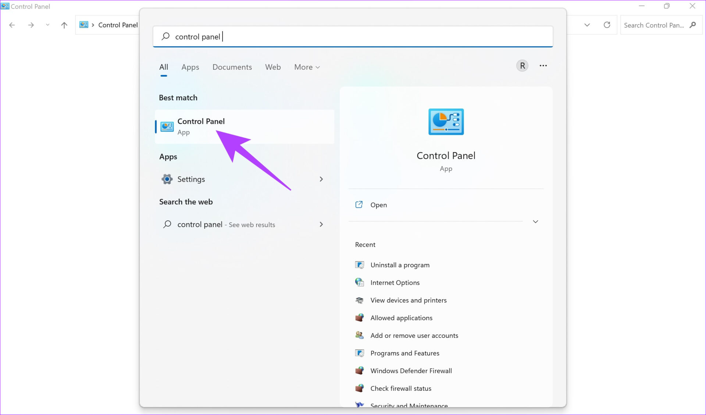Open Programs and Features recent item
Screen dimensions: 706x415
[x=405, y=353]
